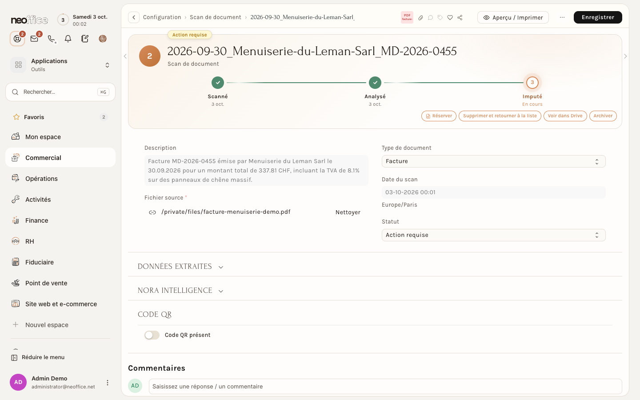
Task: Click the source file link icon
Action: 152,212
